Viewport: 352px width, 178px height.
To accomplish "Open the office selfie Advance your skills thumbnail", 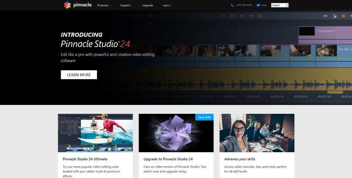I will [x=257, y=133].
